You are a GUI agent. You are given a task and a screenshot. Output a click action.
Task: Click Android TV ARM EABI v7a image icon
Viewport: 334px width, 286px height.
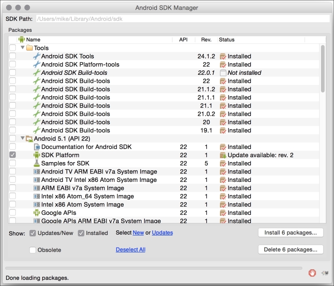pyautogui.click(x=37, y=171)
